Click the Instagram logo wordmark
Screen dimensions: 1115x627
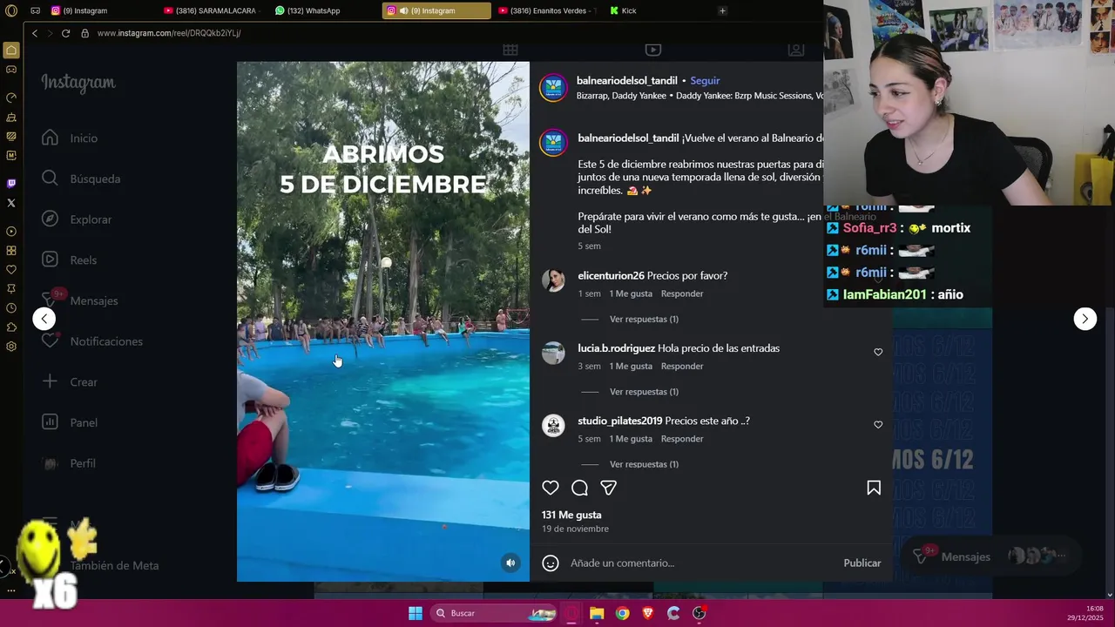click(78, 83)
